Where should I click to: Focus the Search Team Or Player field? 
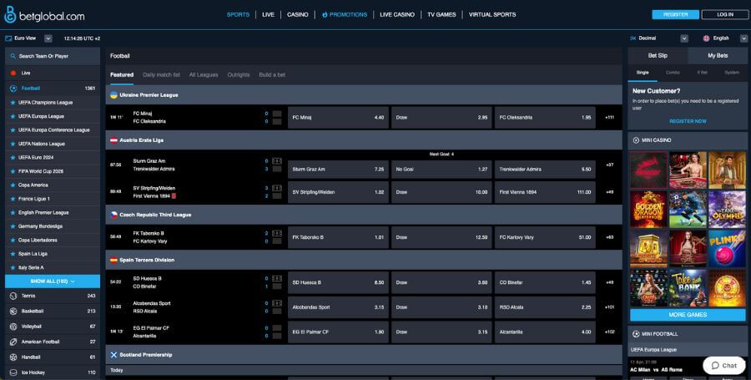(x=53, y=56)
